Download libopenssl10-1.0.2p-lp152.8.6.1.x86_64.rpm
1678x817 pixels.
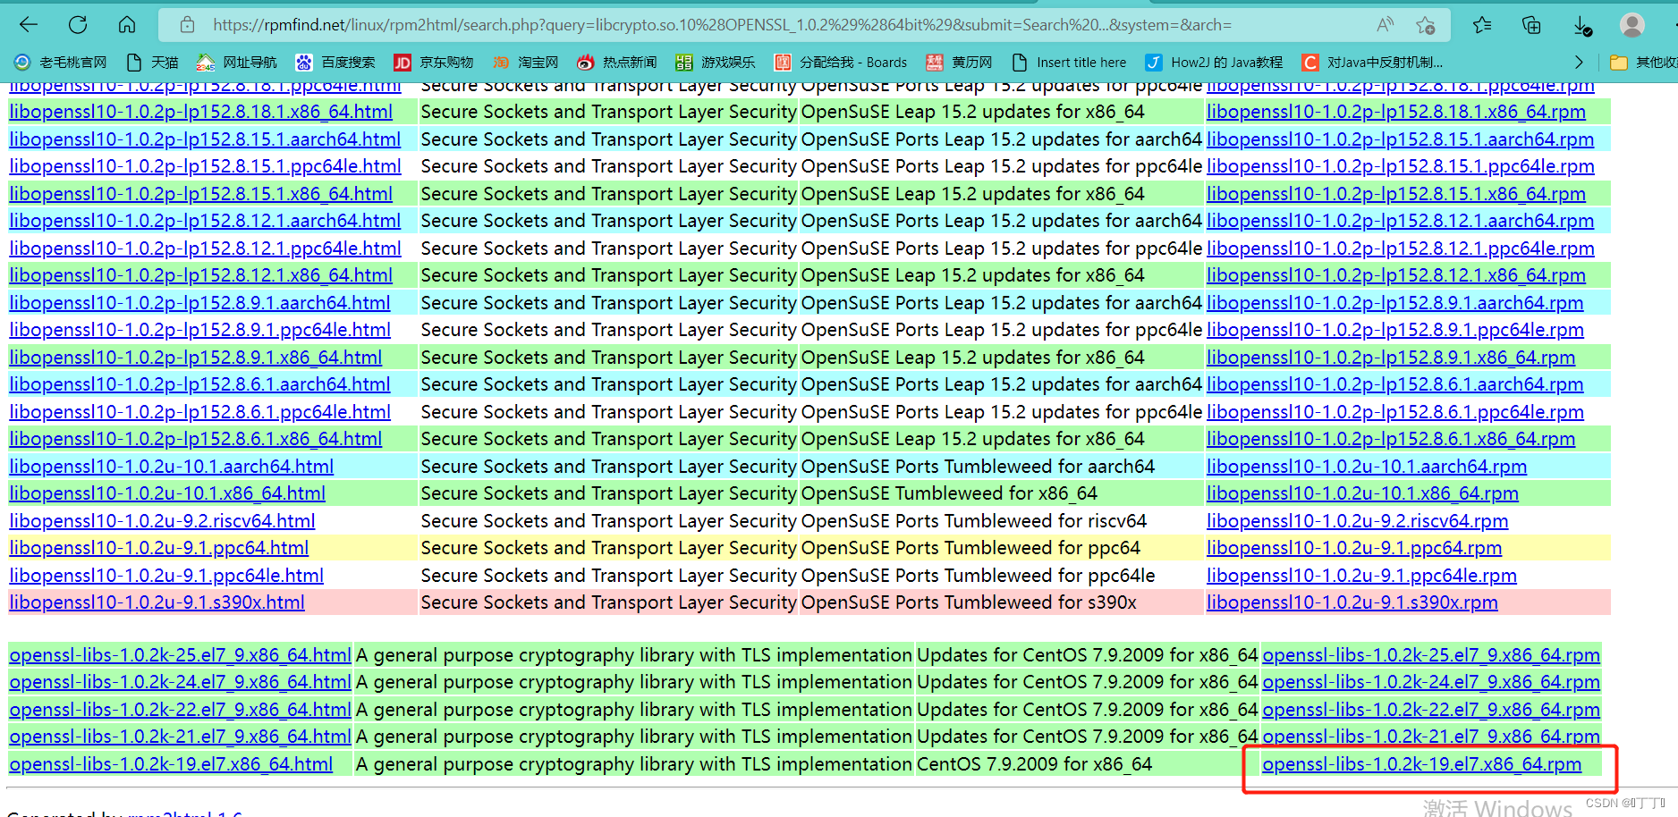pos(1391,439)
